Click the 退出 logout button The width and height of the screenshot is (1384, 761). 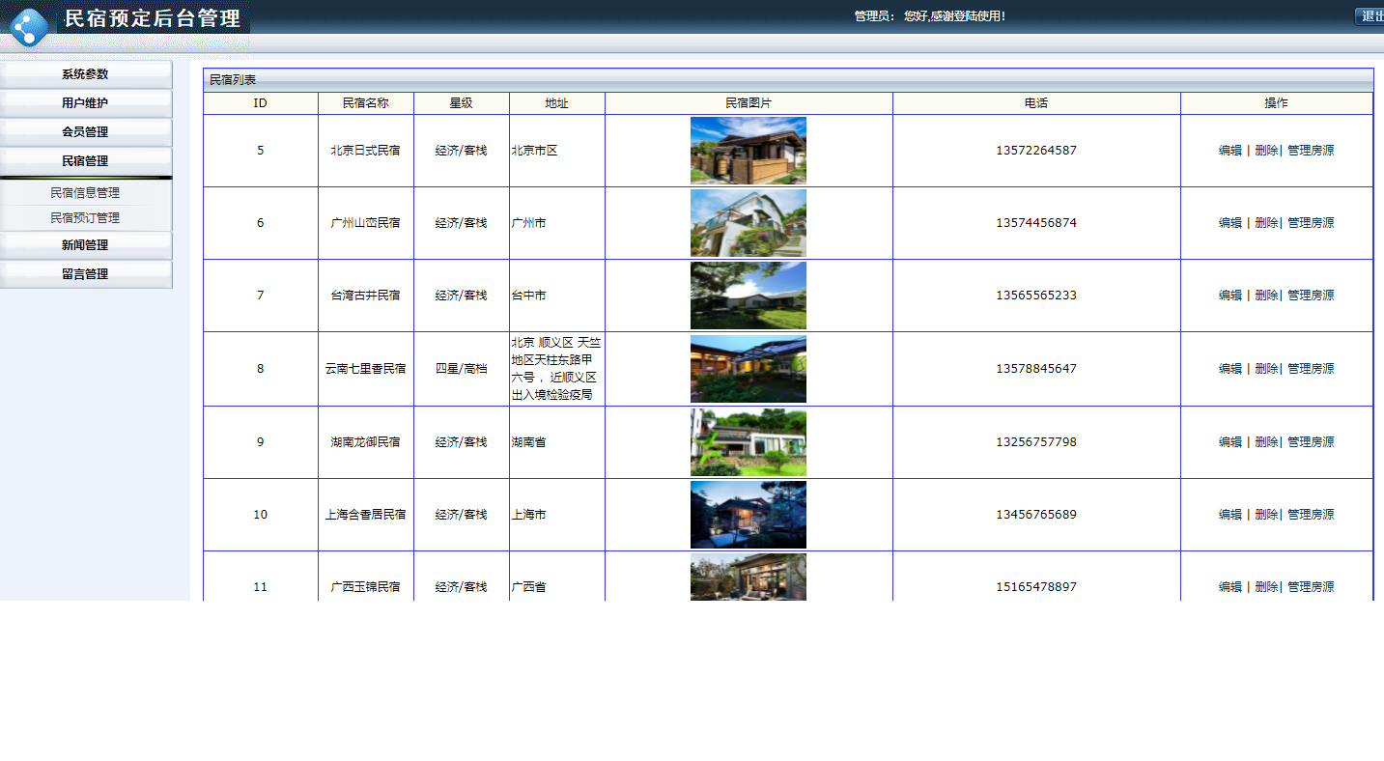(1370, 15)
